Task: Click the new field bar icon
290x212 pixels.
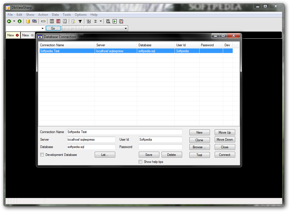Action: point(43,21)
